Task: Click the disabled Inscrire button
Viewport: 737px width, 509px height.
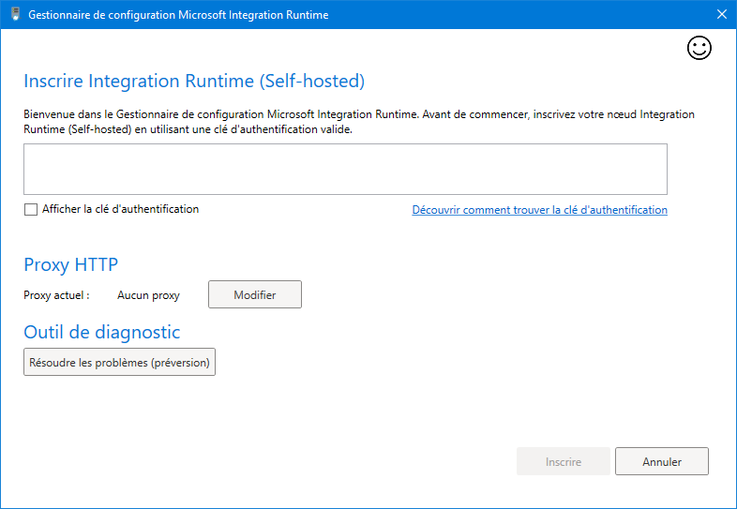Action: (564, 461)
